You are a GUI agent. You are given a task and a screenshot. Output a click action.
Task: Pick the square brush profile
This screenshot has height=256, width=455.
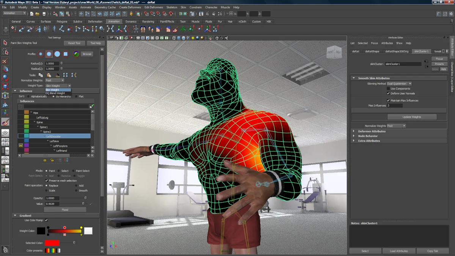66,54
